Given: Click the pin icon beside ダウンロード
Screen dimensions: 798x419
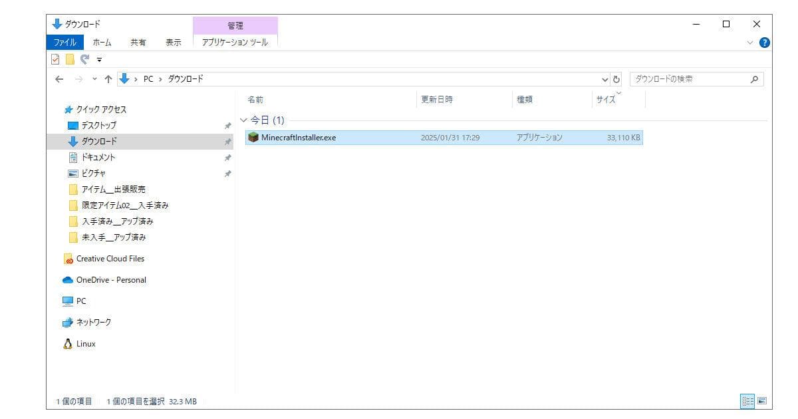Looking at the screenshot, I should 228,142.
